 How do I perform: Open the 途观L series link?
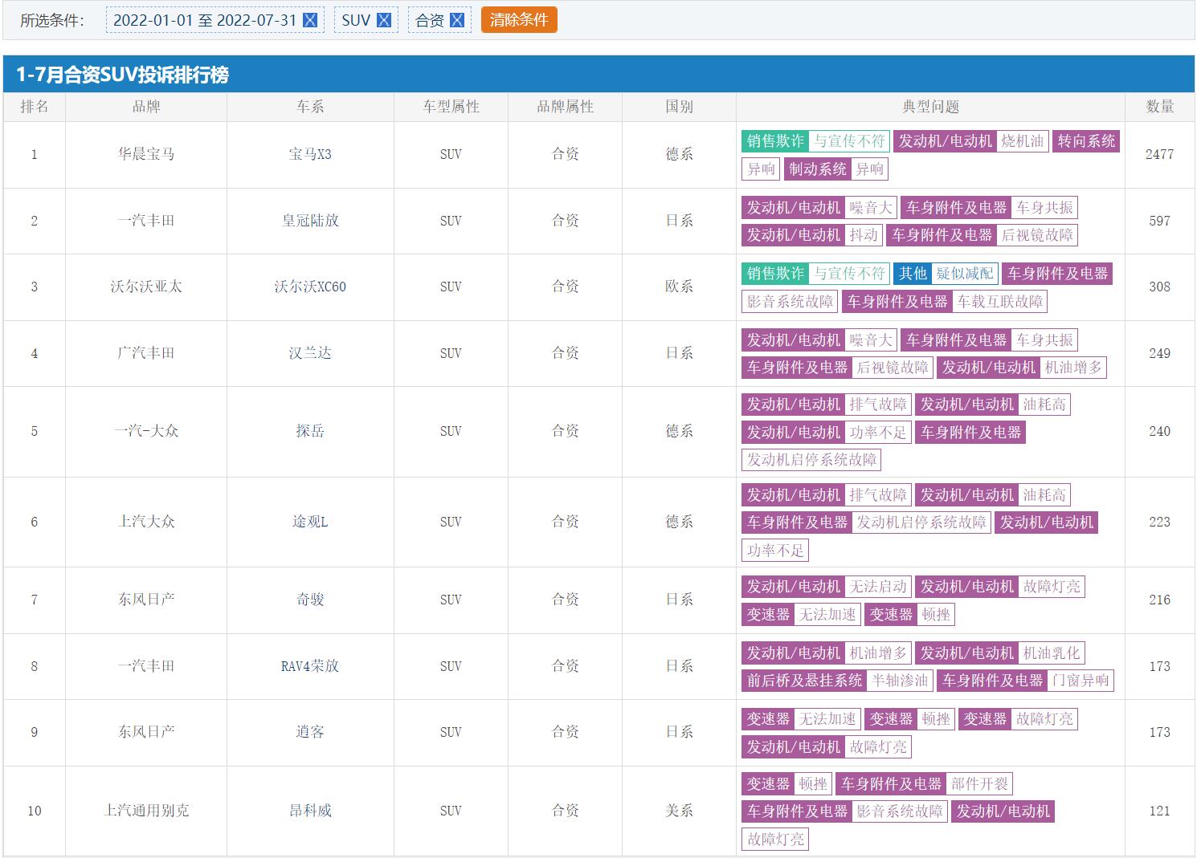point(310,522)
